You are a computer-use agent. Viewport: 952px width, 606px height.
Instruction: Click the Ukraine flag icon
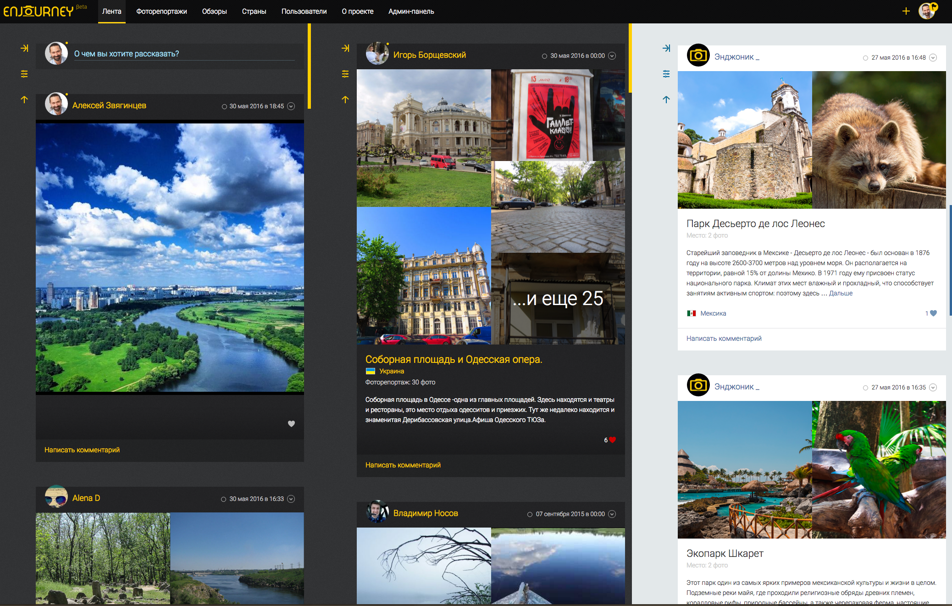point(371,371)
